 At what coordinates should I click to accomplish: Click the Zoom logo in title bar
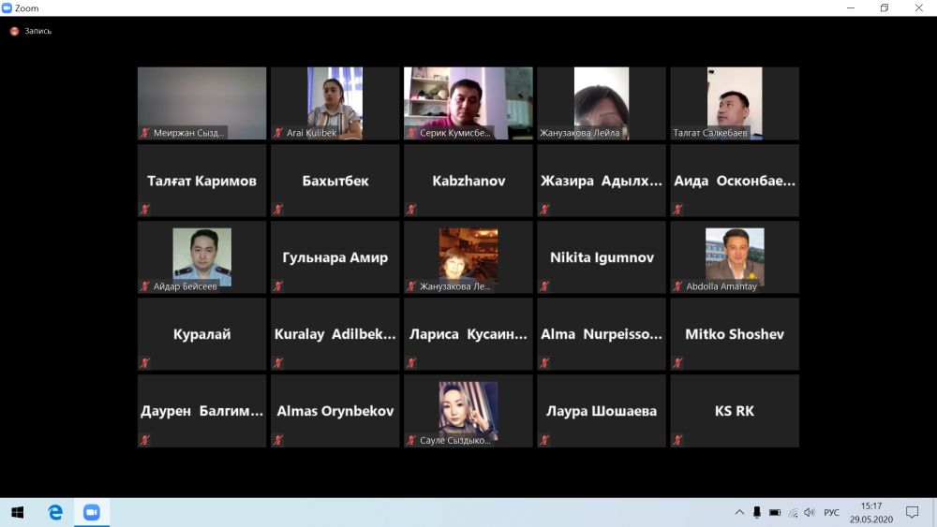pyautogui.click(x=7, y=7)
